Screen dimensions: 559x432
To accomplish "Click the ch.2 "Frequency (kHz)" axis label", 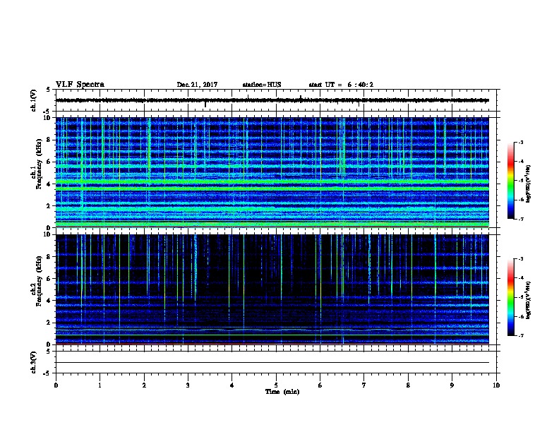I will point(39,281).
